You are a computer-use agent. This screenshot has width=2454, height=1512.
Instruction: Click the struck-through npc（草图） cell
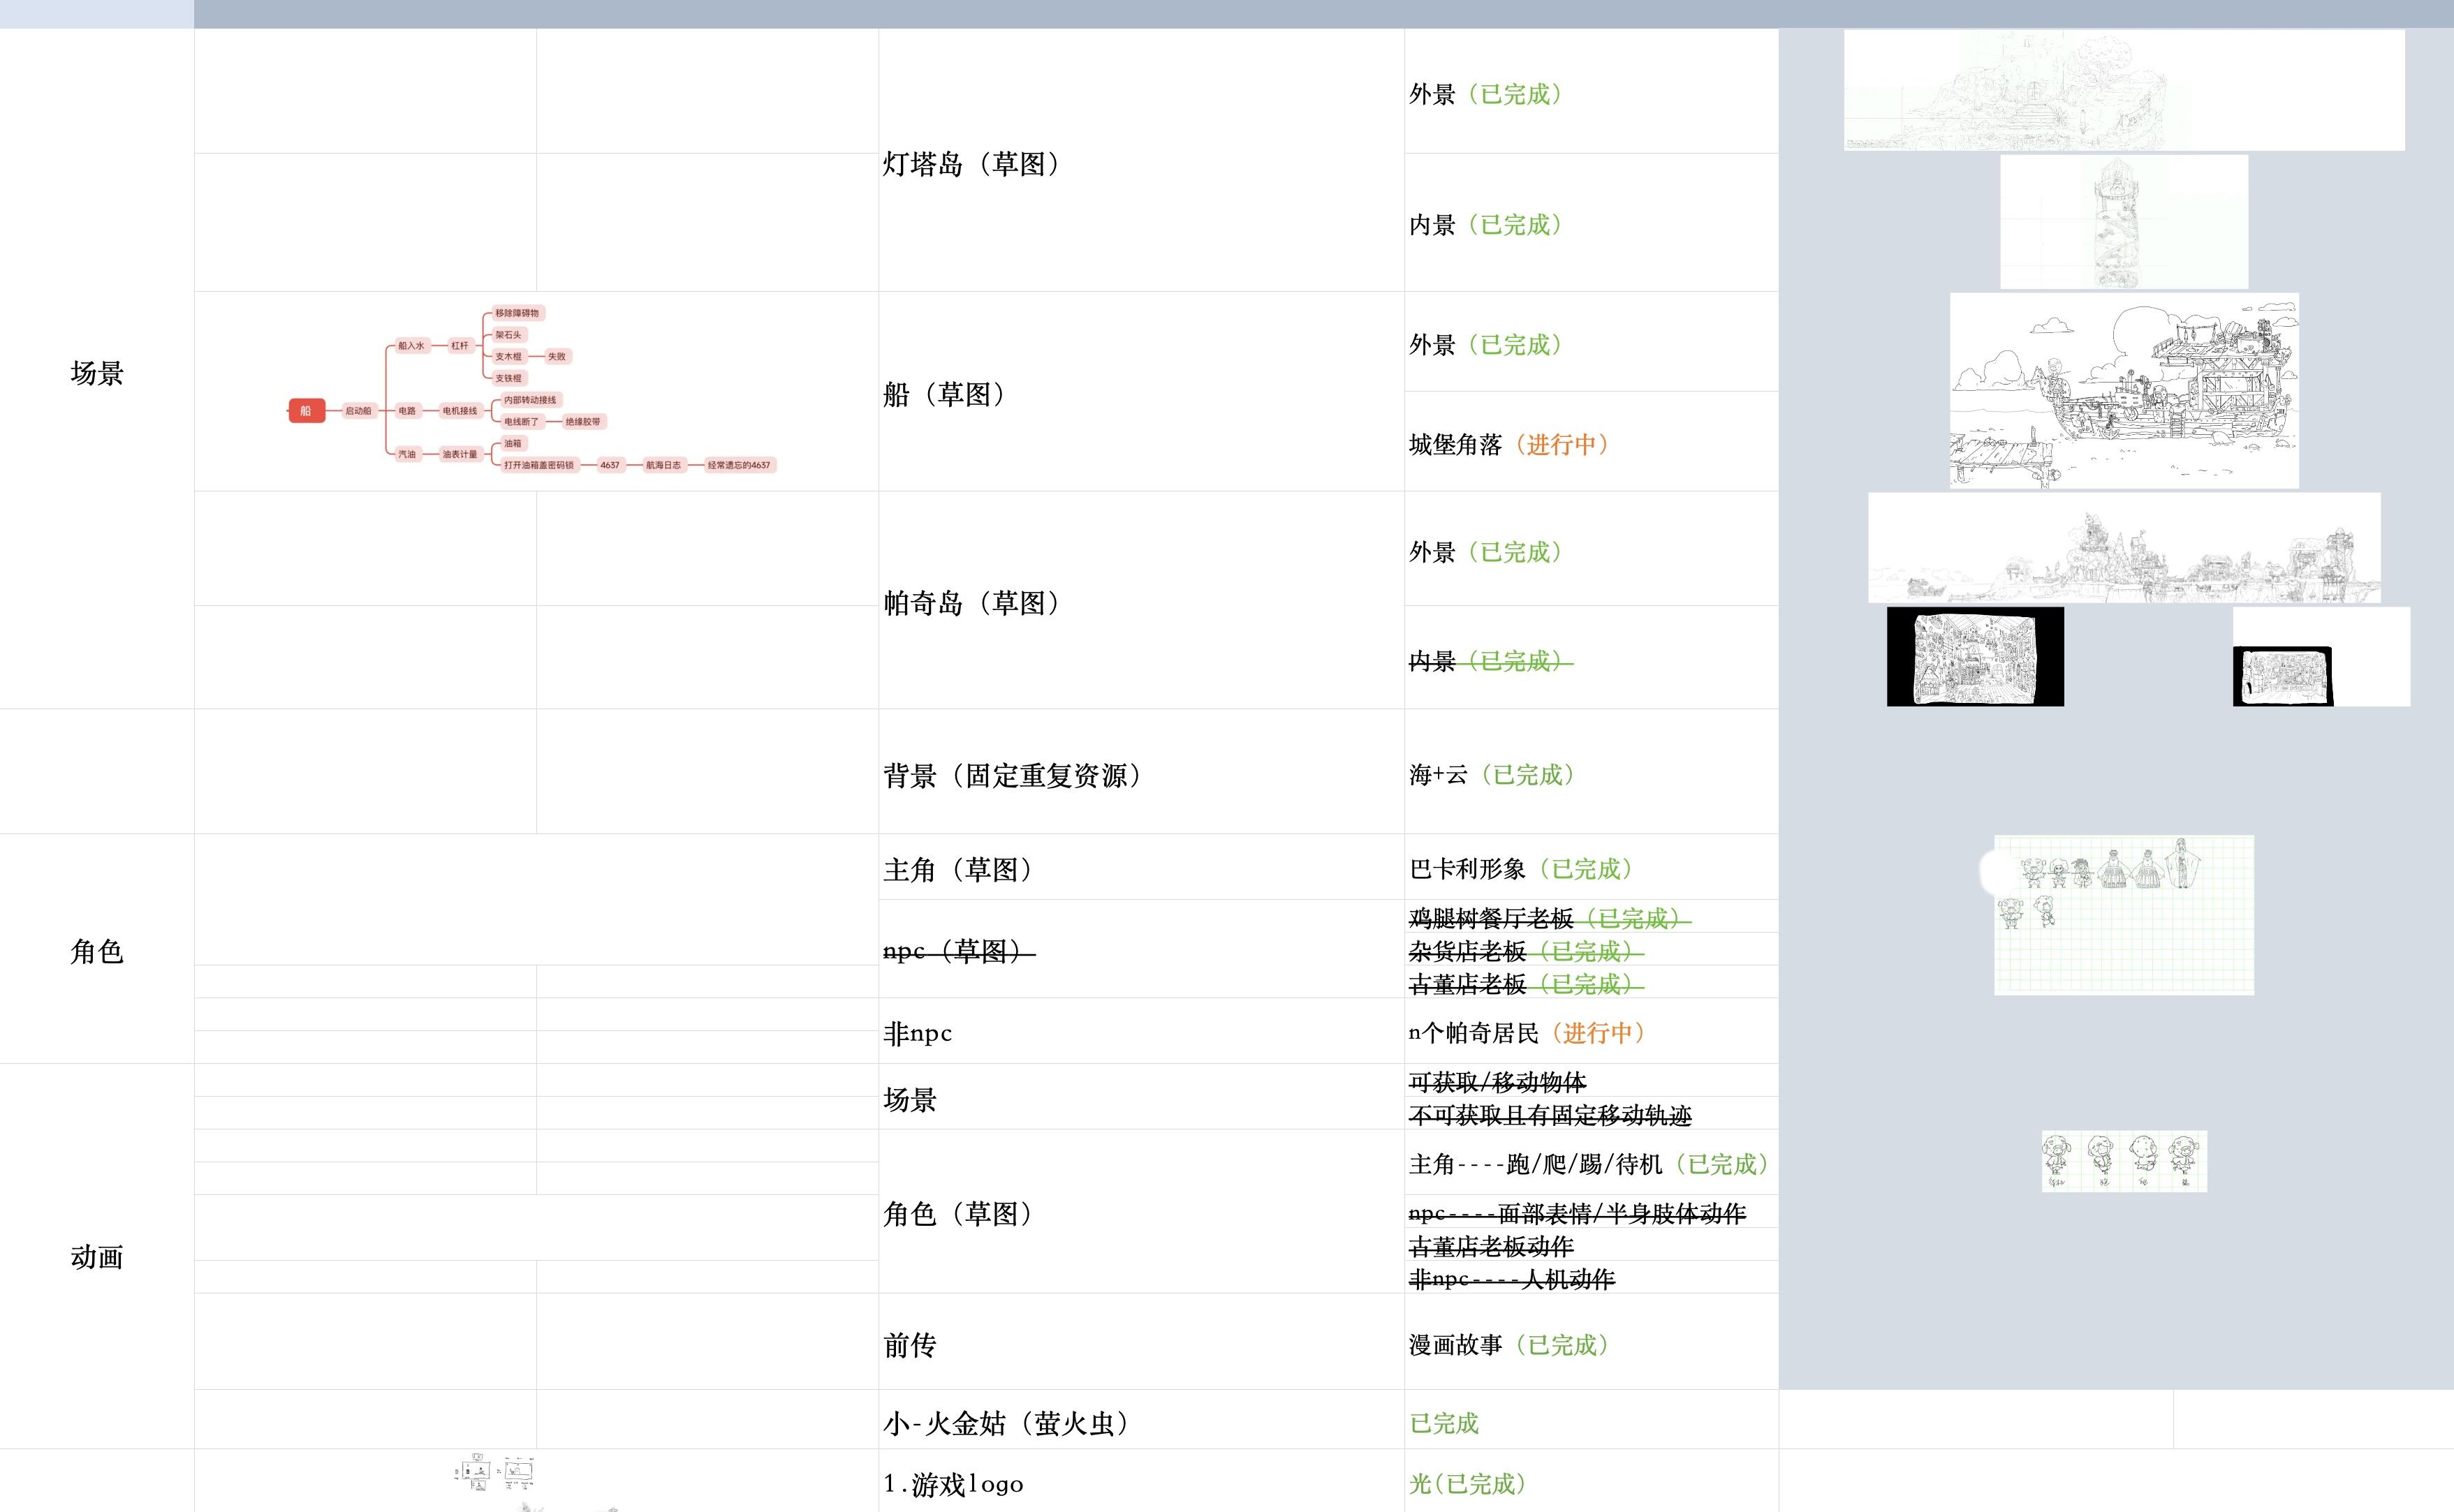(x=1142, y=949)
